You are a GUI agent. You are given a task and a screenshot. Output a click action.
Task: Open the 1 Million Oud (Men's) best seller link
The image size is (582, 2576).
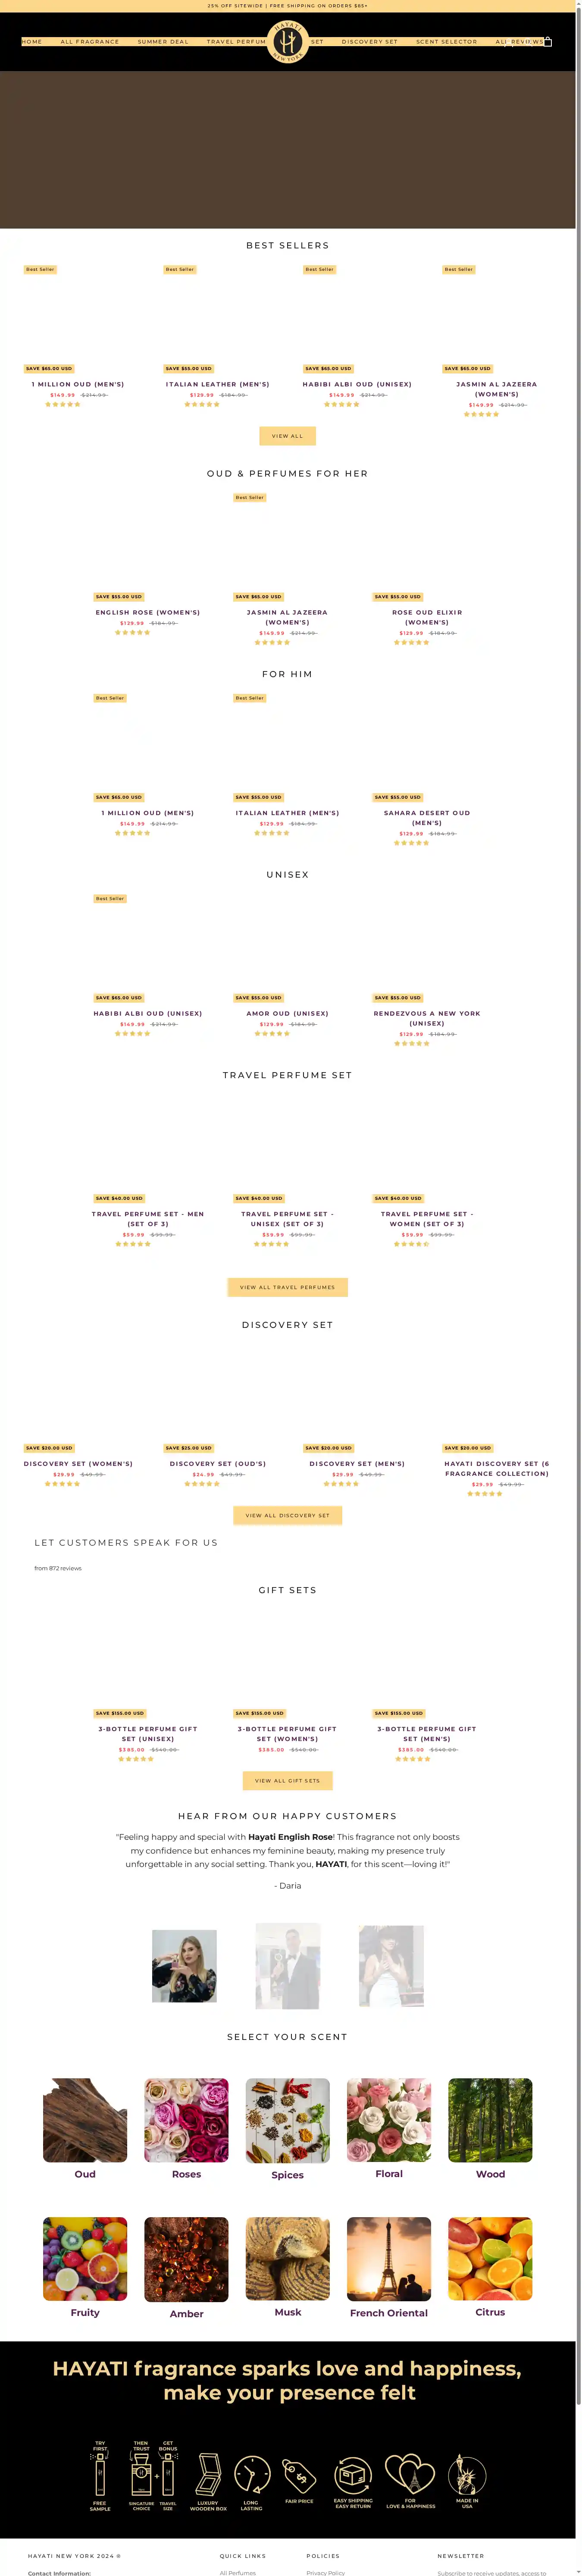(x=78, y=384)
